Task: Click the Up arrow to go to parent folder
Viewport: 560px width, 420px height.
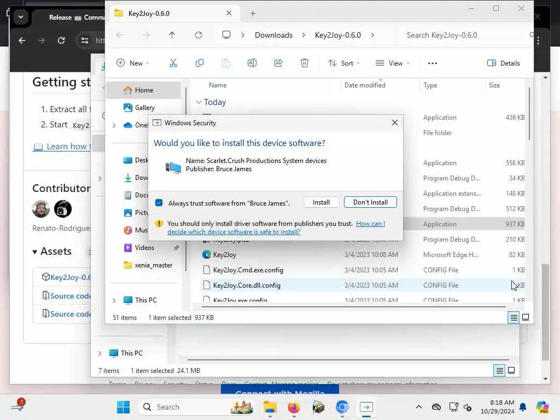Action: click(x=172, y=35)
